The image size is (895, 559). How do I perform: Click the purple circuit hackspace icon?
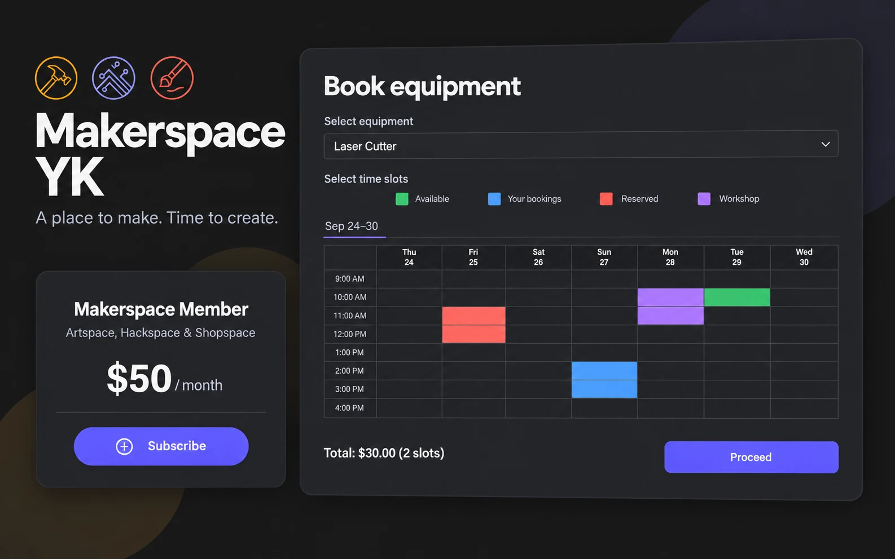[x=113, y=78]
